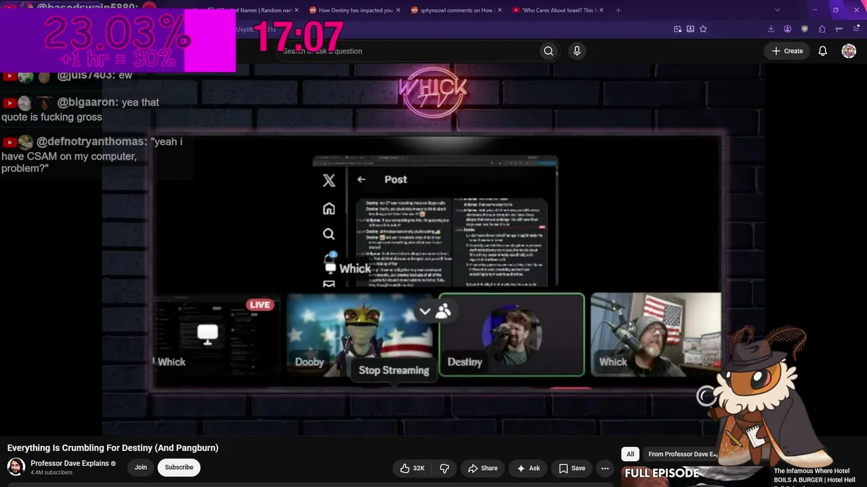The height and width of the screenshot is (487, 867).
Task: Click the Create button
Action: click(x=786, y=51)
